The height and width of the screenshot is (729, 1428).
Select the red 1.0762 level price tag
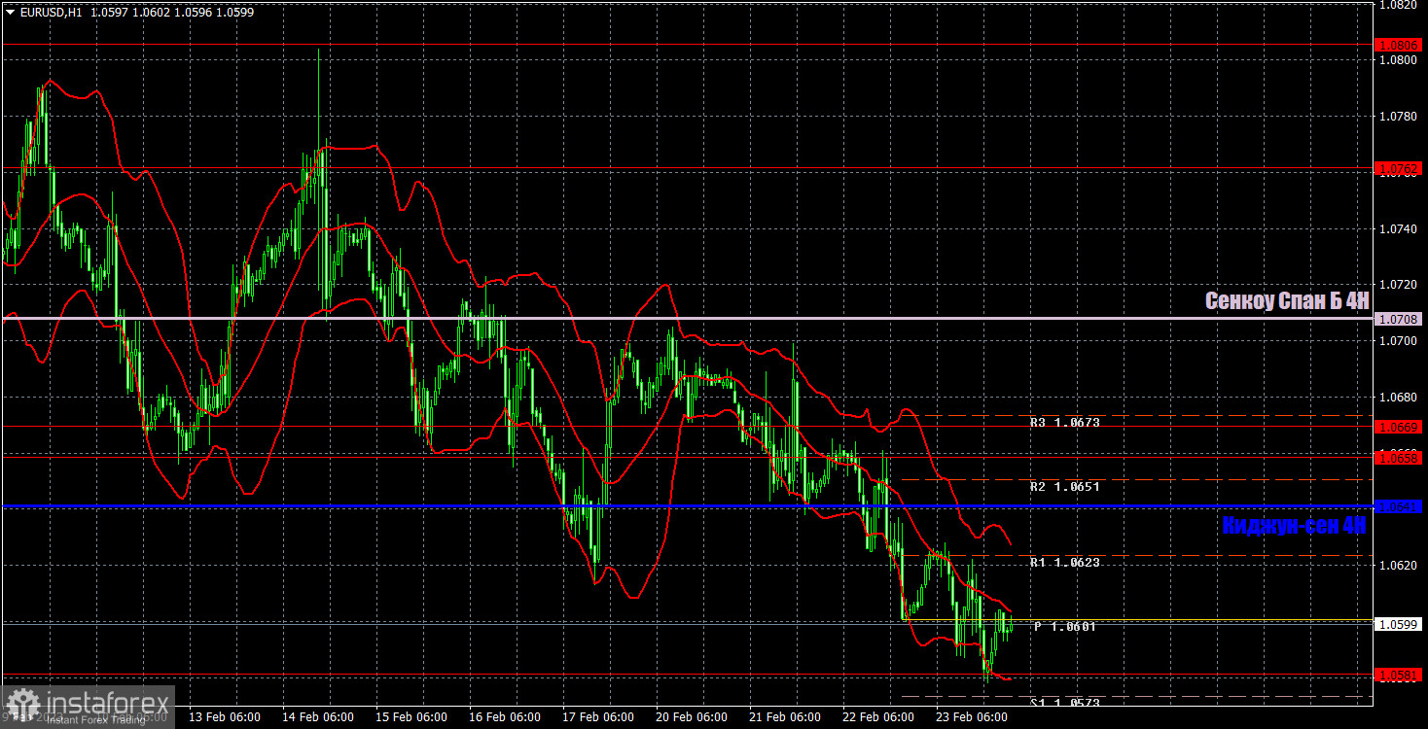pyautogui.click(x=1399, y=169)
